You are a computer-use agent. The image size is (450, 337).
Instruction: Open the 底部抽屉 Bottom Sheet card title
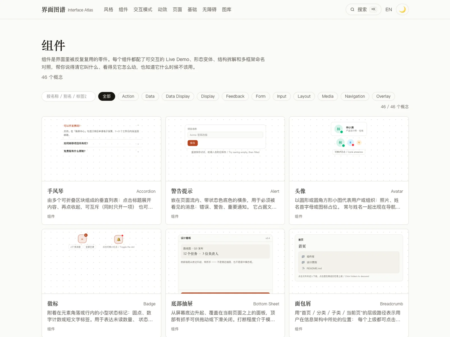(182, 304)
